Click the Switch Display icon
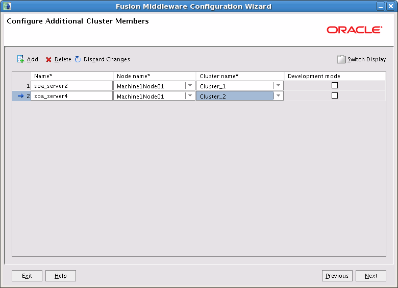The height and width of the screenshot is (288, 398). pyautogui.click(x=341, y=59)
